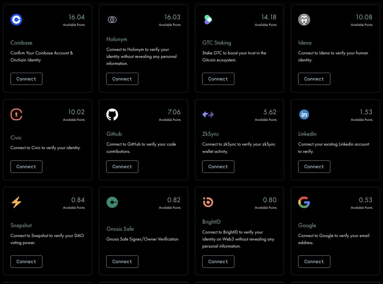The image size is (383, 284).
Task: Click the 16.03 available points value
Action: coord(172,17)
